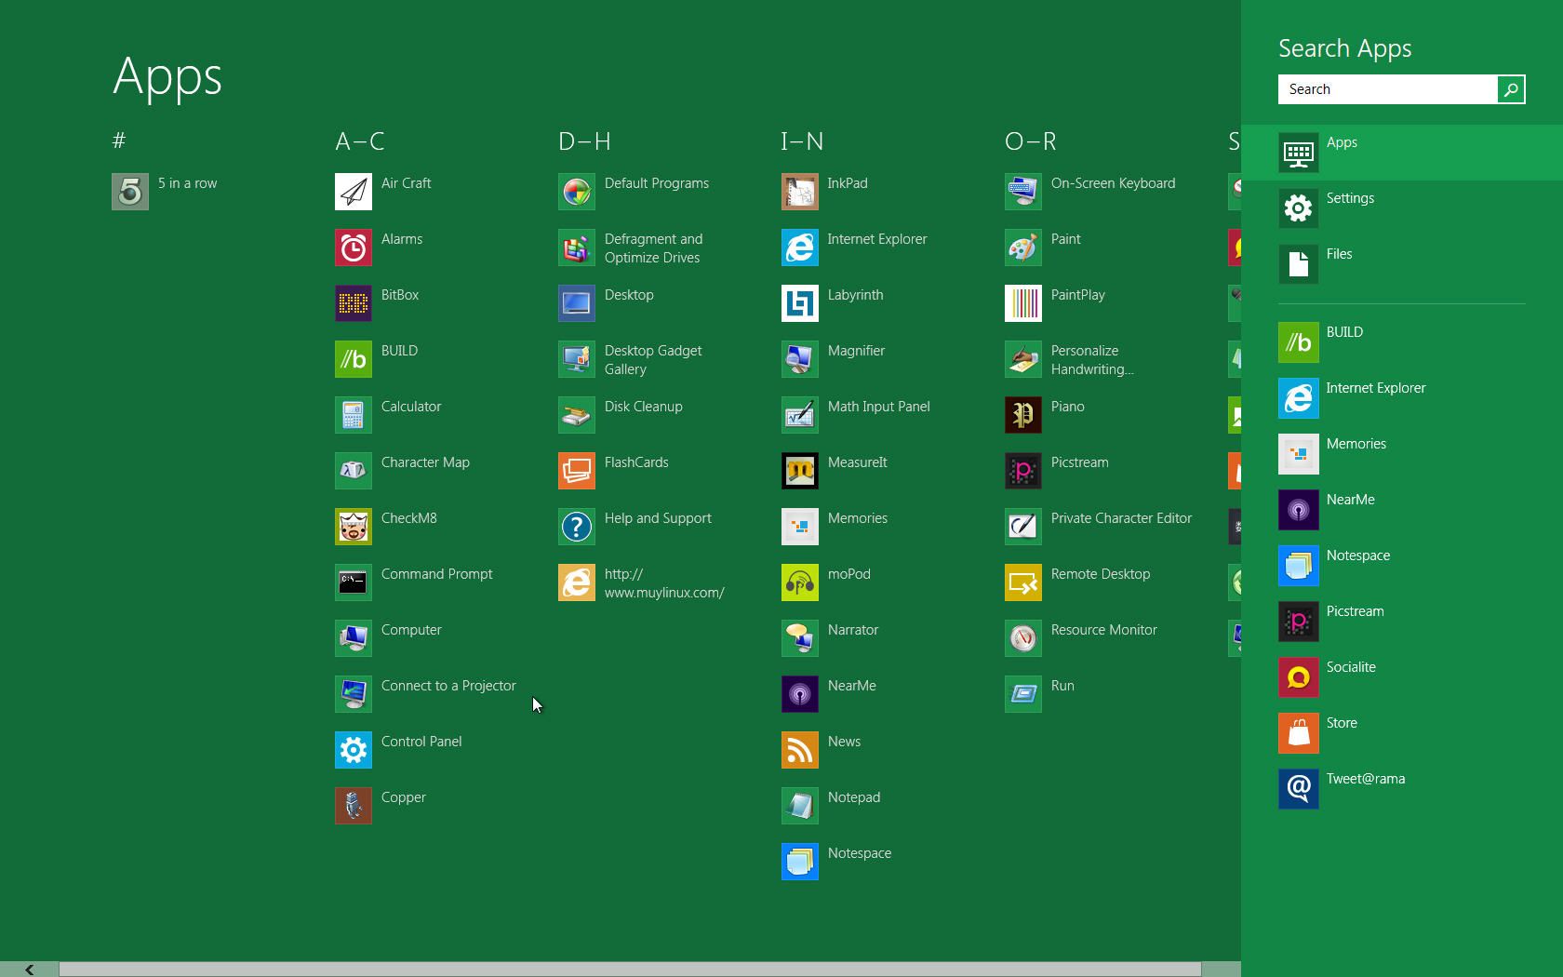Launch the News app icon

coord(800,750)
